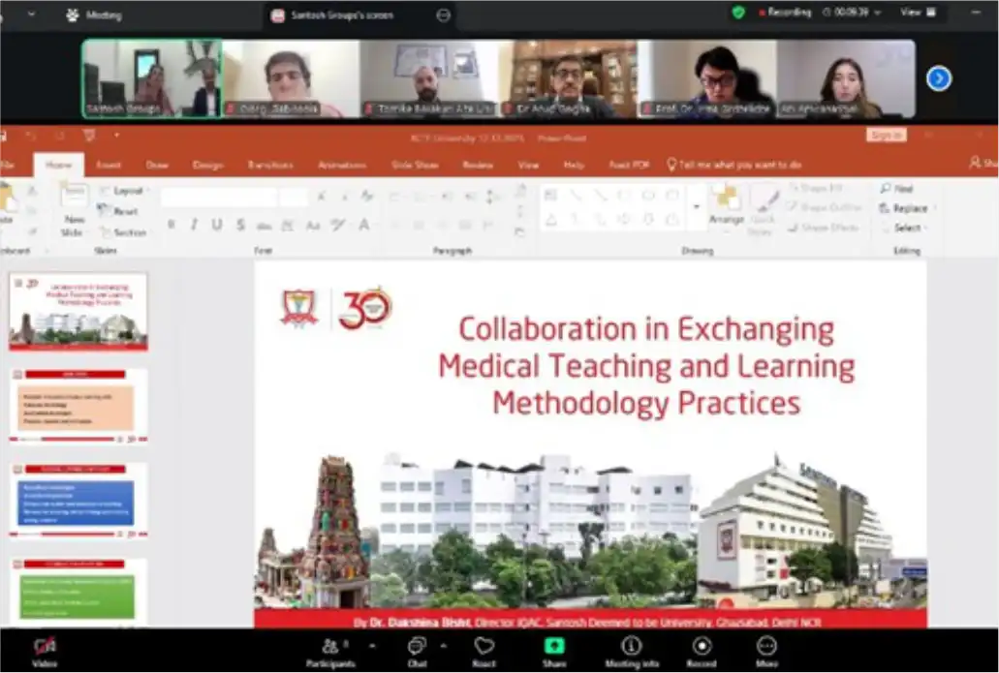The image size is (999, 673).
Task: Select the second slide thumbnail
Action: point(78,404)
